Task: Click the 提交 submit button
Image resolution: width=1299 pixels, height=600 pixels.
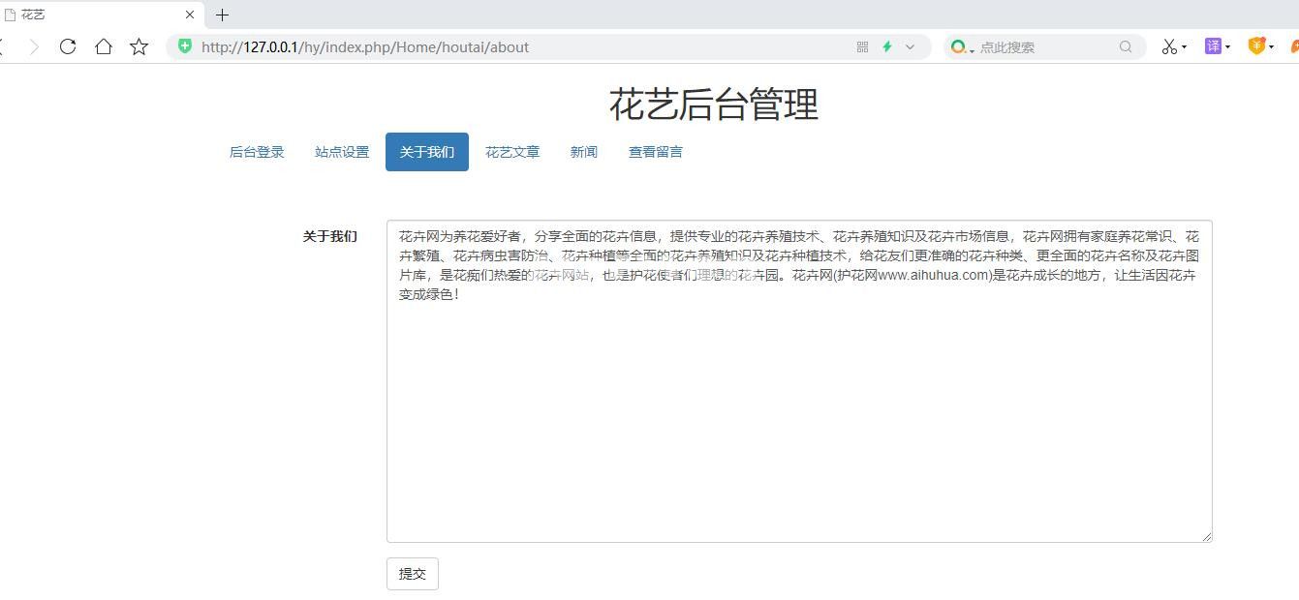Action: (413, 574)
